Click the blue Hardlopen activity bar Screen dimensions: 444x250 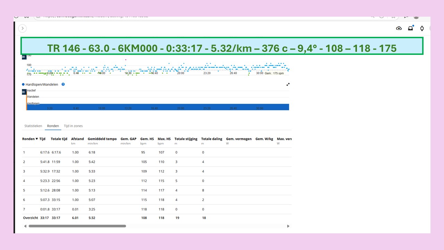click(x=158, y=107)
